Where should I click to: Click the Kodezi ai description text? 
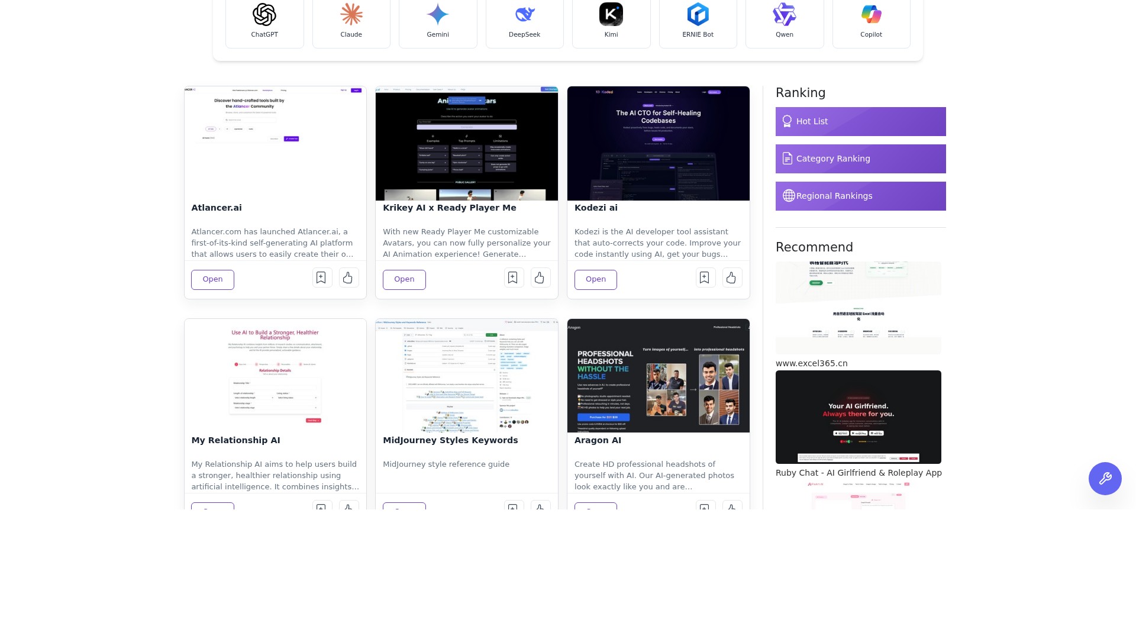click(x=658, y=243)
